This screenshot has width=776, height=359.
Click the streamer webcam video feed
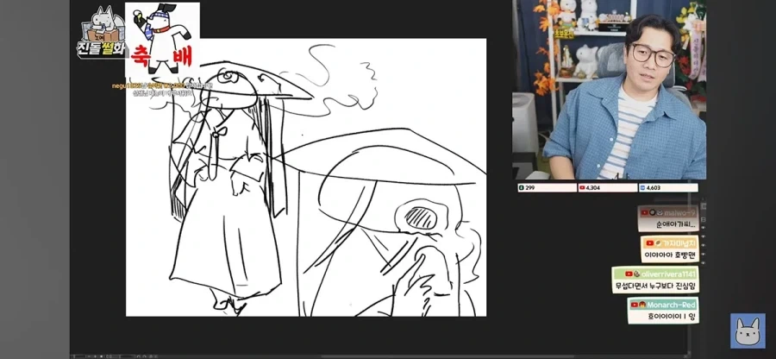610,90
